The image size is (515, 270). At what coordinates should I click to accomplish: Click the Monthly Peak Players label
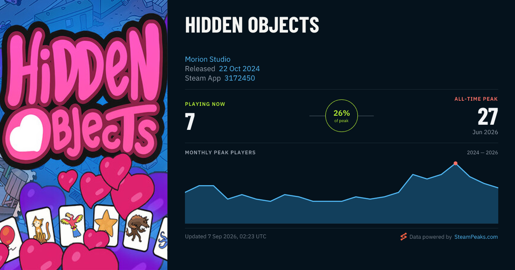pos(220,153)
